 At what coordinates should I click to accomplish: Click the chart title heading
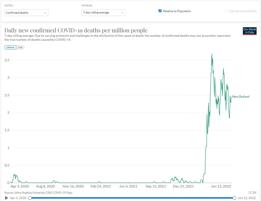point(76,30)
